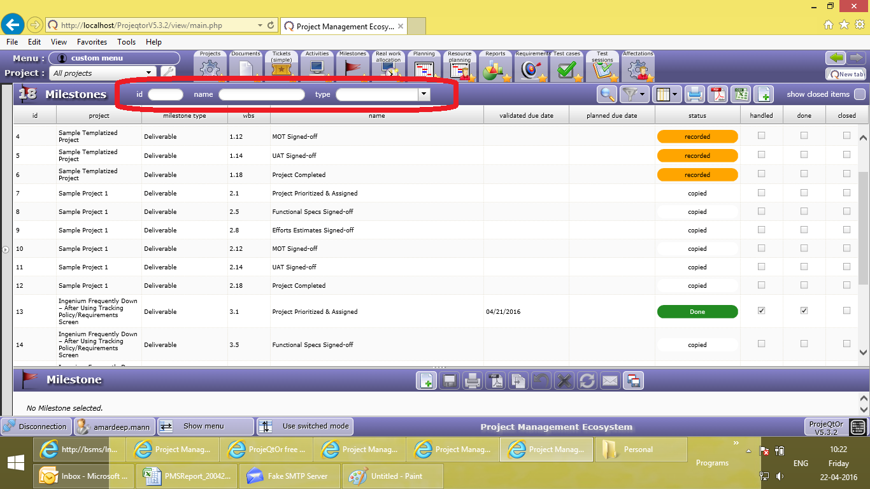Open the Reports module icon
Screen dimensions: 870x489
tap(495, 67)
